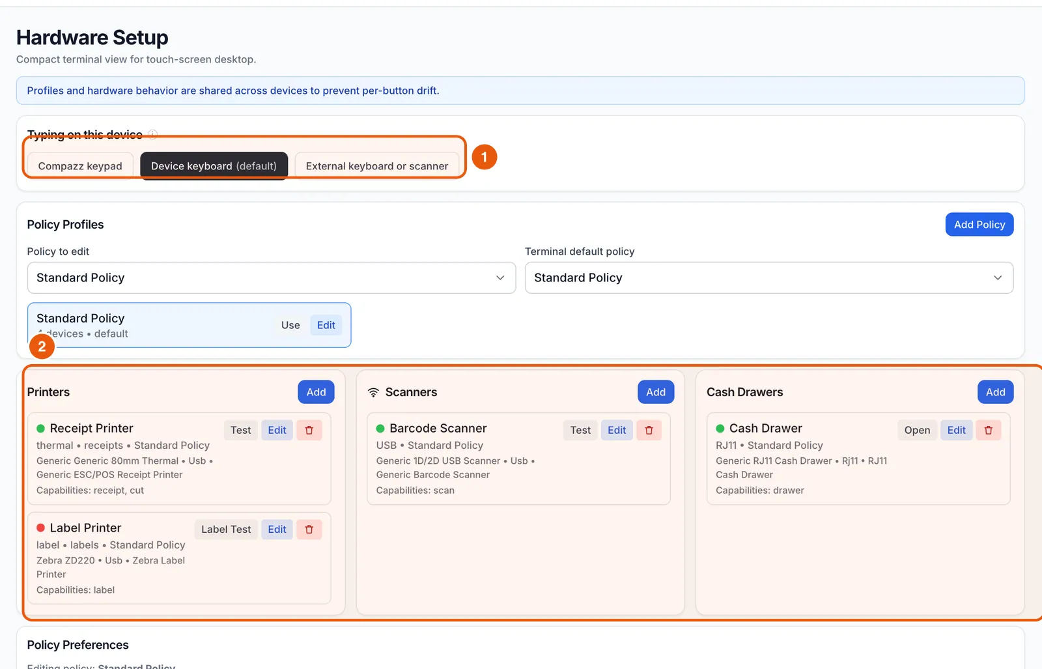This screenshot has height=669, width=1042.
Task: Add a new cash drawer
Action: pyautogui.click(x=996, y=392)
